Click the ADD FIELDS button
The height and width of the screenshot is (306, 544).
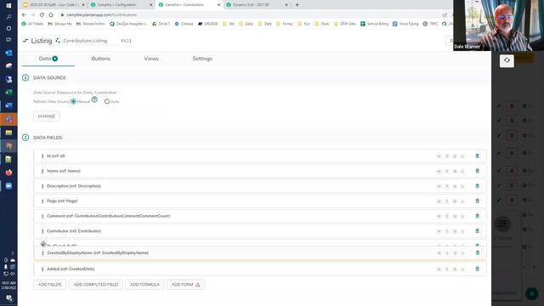click(49, 285)
